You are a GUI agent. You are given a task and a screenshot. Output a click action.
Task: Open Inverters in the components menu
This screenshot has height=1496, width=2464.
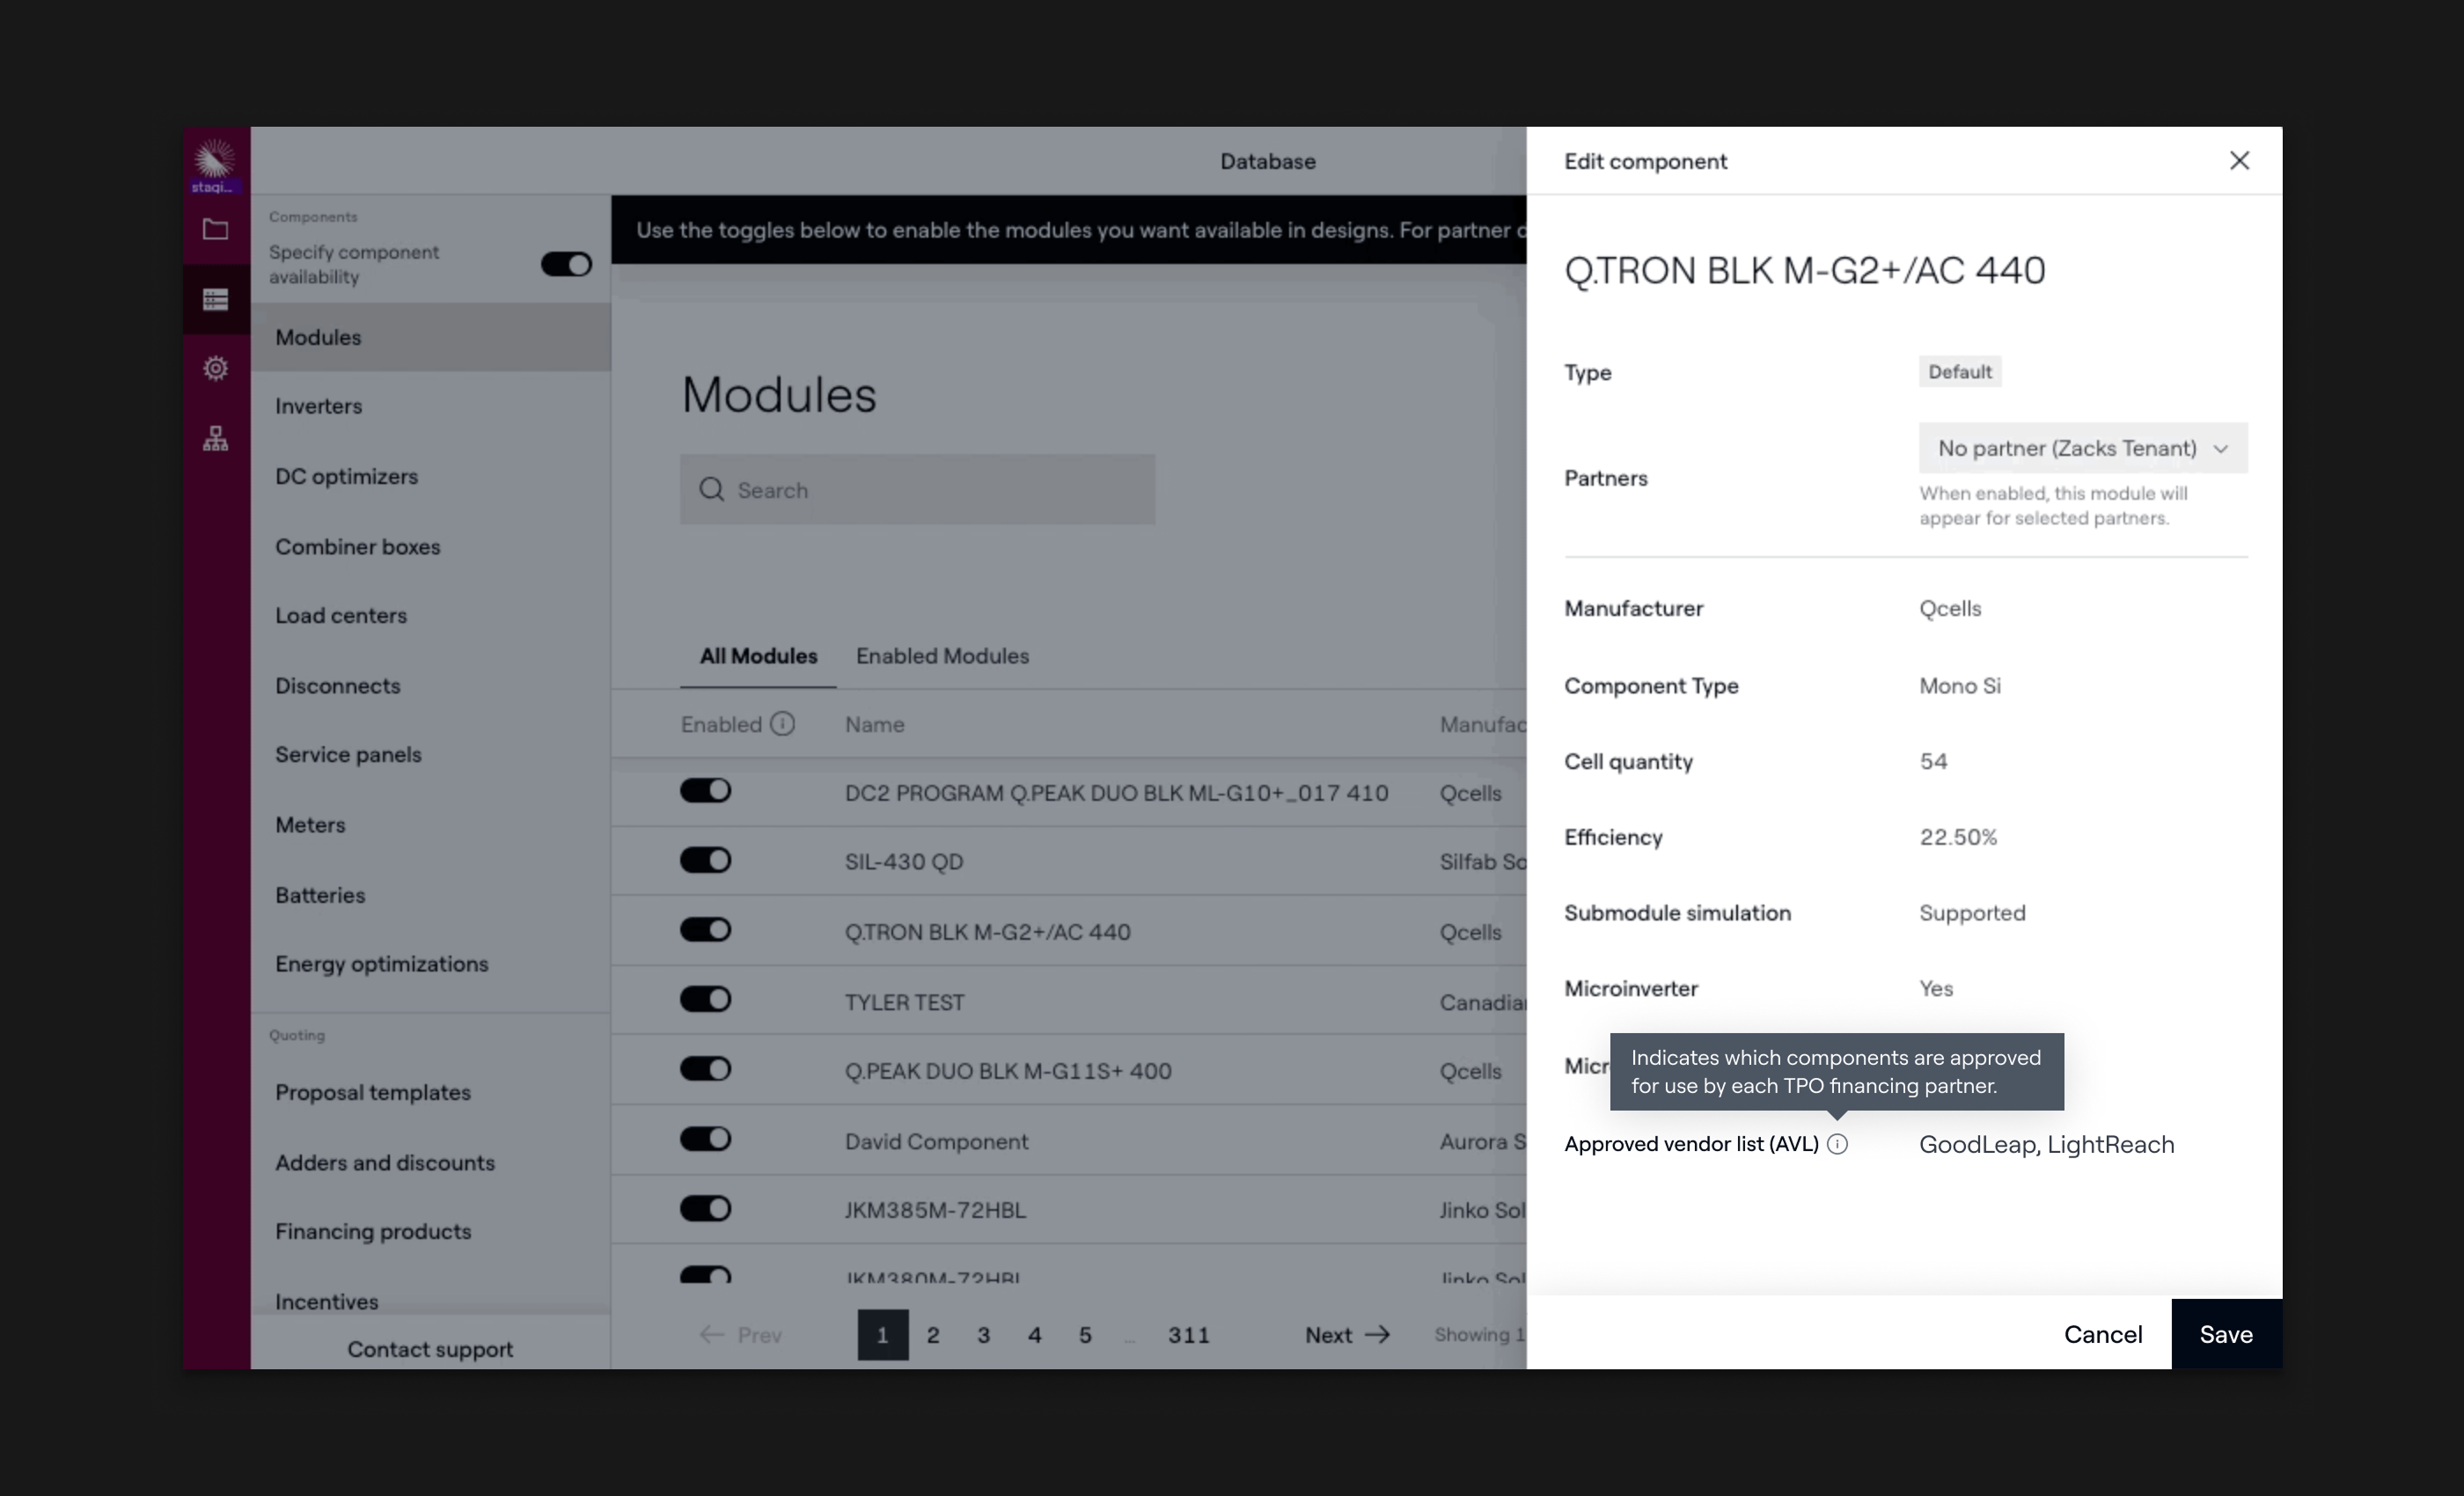pos(318,406)
